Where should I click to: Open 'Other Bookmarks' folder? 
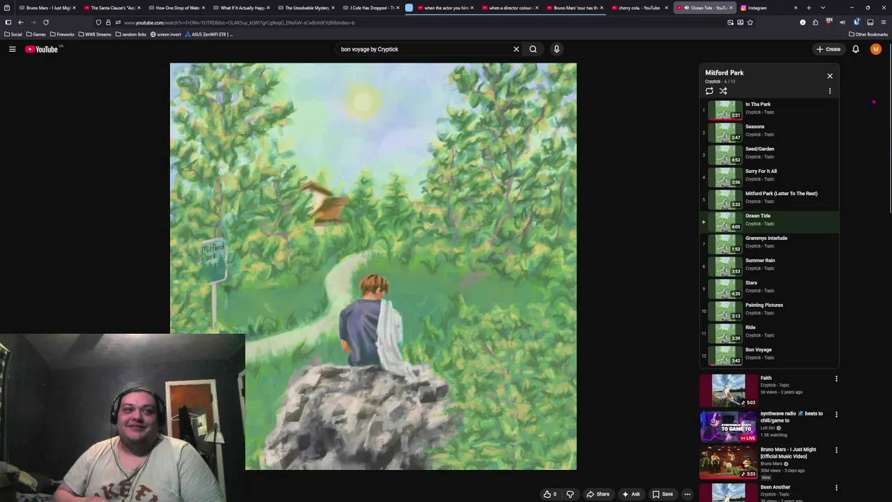(x=868, y=34)
